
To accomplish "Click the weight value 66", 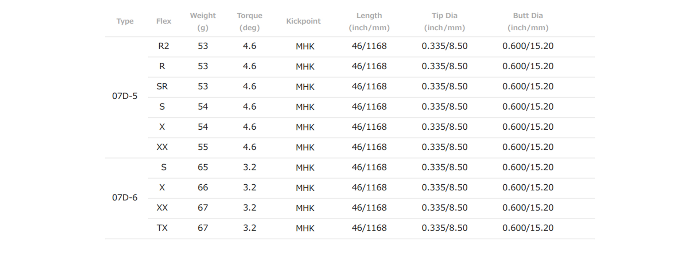I will (203, 188).
